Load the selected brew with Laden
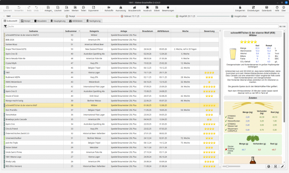The image size is (289, 173). point(66,9)
